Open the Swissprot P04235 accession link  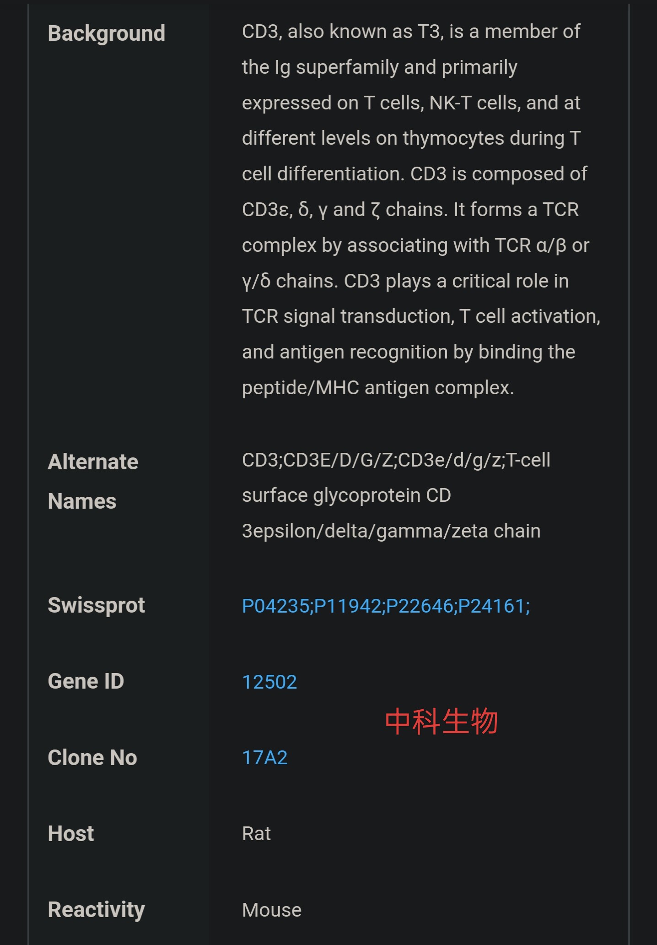point(276,606)
